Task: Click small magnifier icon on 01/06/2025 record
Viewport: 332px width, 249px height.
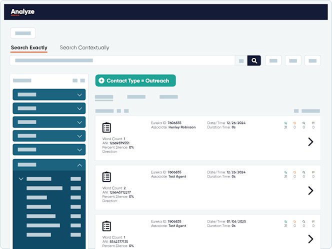Action: [304, 221]
